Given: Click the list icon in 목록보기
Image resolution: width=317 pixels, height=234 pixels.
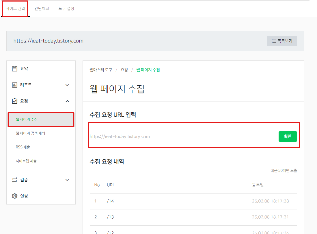Looking at the screenshot, I should [x=274, y=41].
